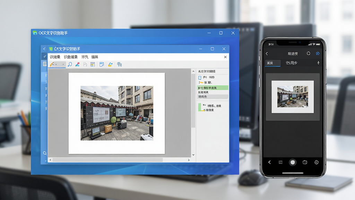Choose the blue hook-shaped lasso tool
Viewport: 355px width, 200px height.
click(70, 64)
